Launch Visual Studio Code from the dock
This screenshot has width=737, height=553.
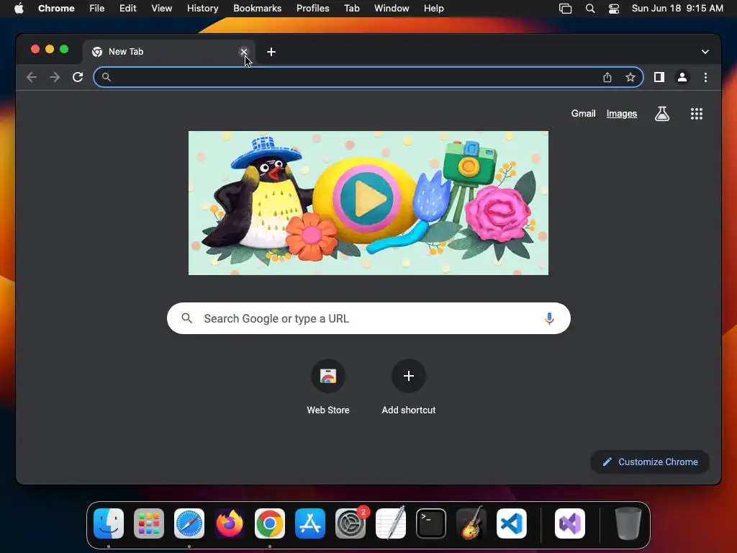click(x=512, y=523)
